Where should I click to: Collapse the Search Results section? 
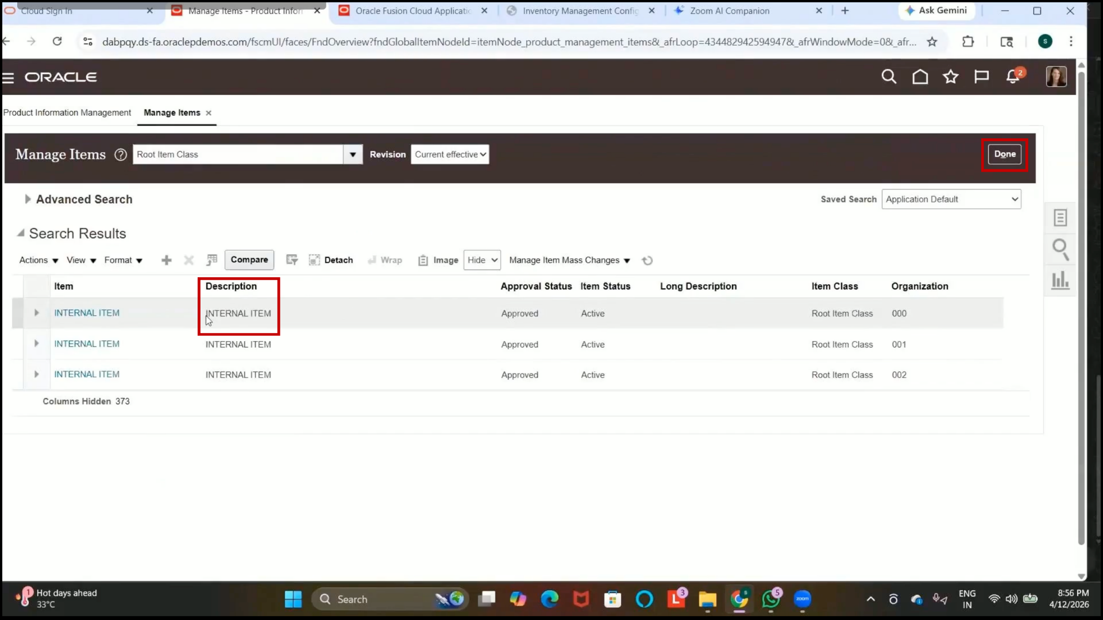point(21,233)
